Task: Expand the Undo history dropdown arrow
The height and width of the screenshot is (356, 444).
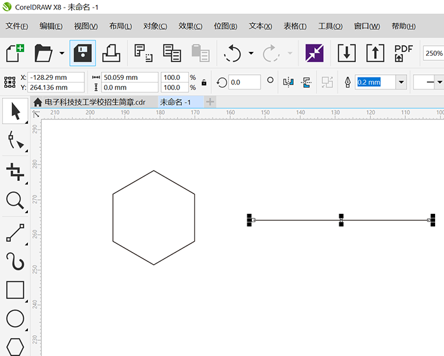Action: (x=251, y=53)
